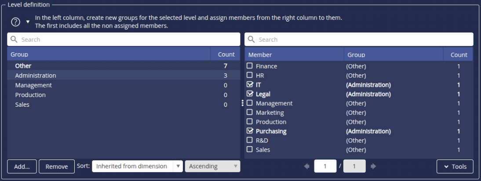Click the Remove button
Screen dimensions: 481x181
coord(57,167)
